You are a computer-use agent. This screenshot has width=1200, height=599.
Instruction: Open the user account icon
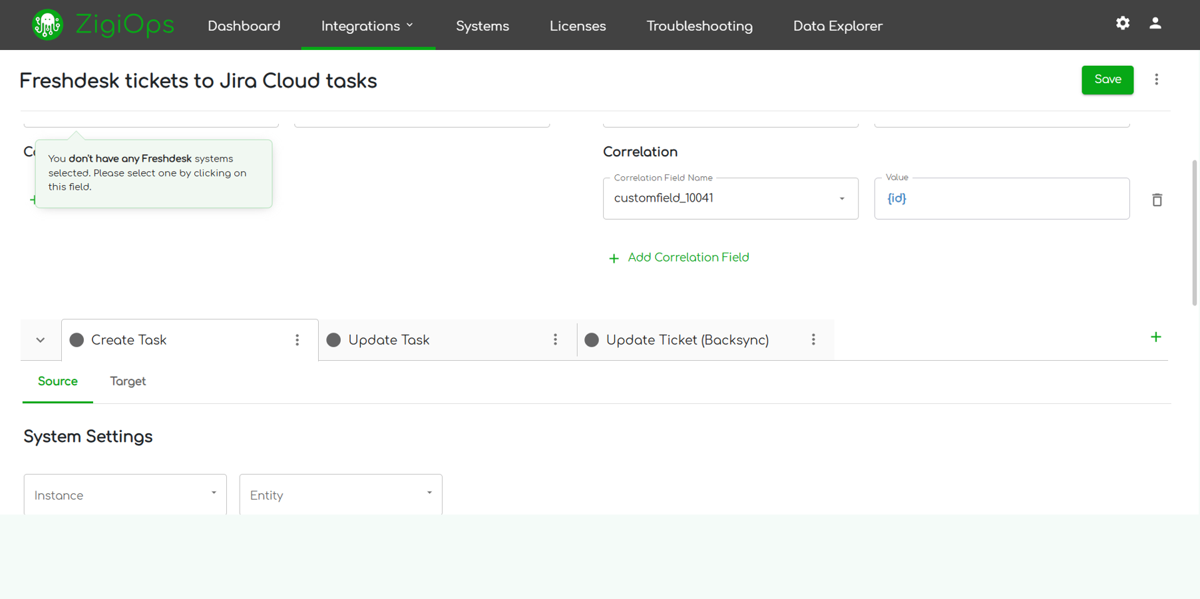pos(1155,23)
